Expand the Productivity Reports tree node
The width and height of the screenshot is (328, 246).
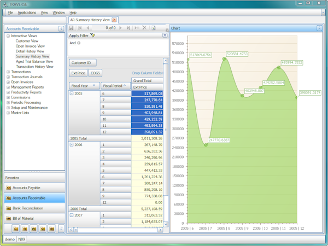click(8, 92)
